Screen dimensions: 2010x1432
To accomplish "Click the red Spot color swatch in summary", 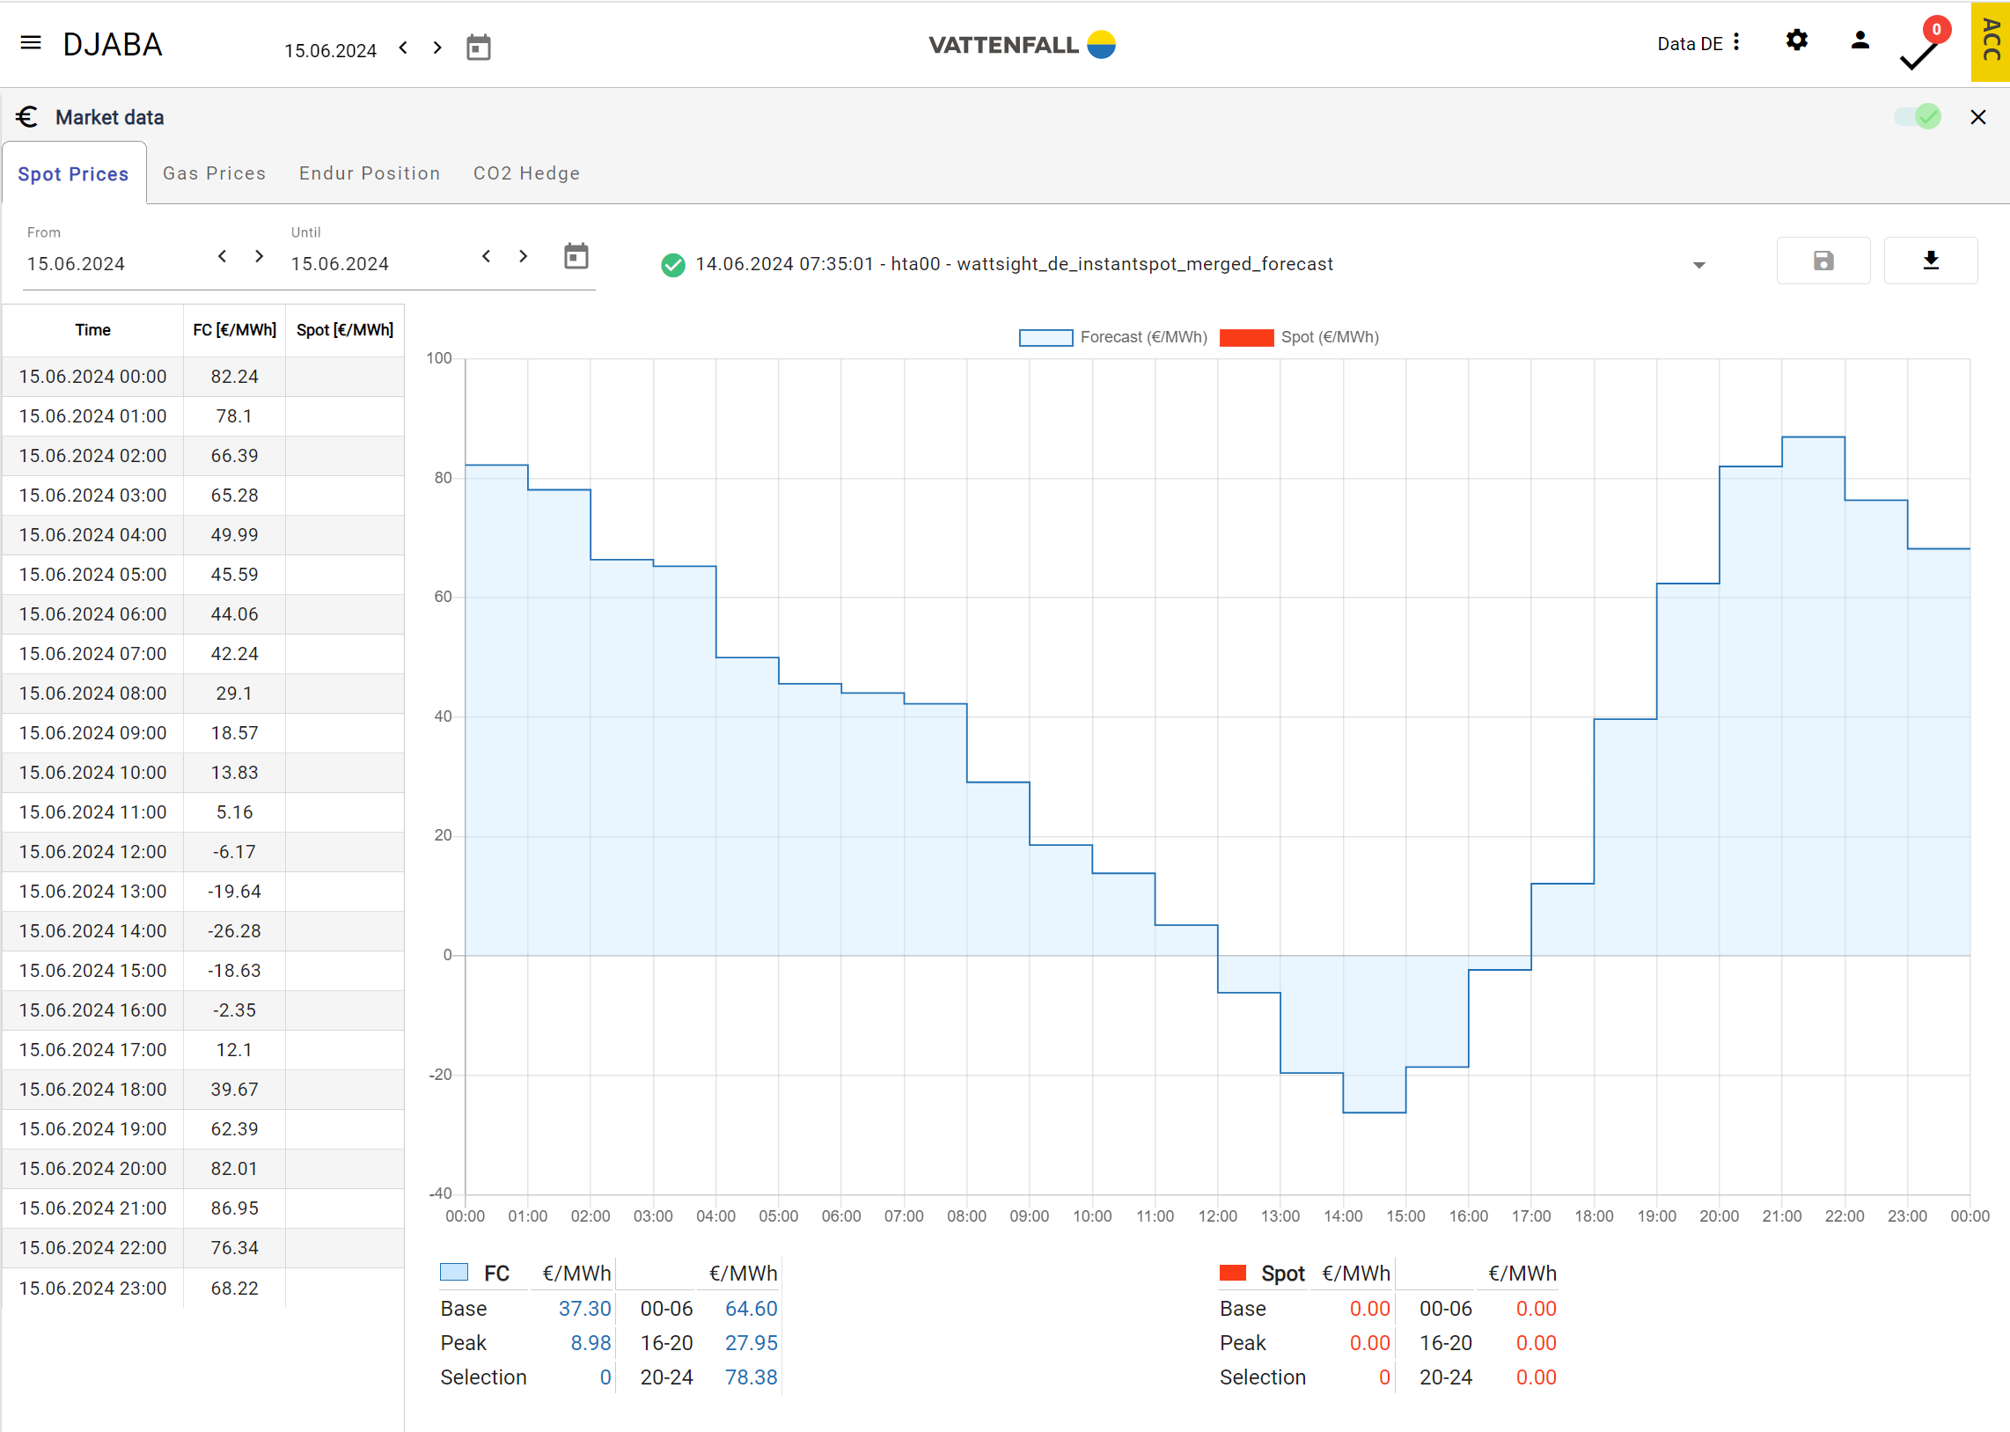I will click(1231, 1273).
